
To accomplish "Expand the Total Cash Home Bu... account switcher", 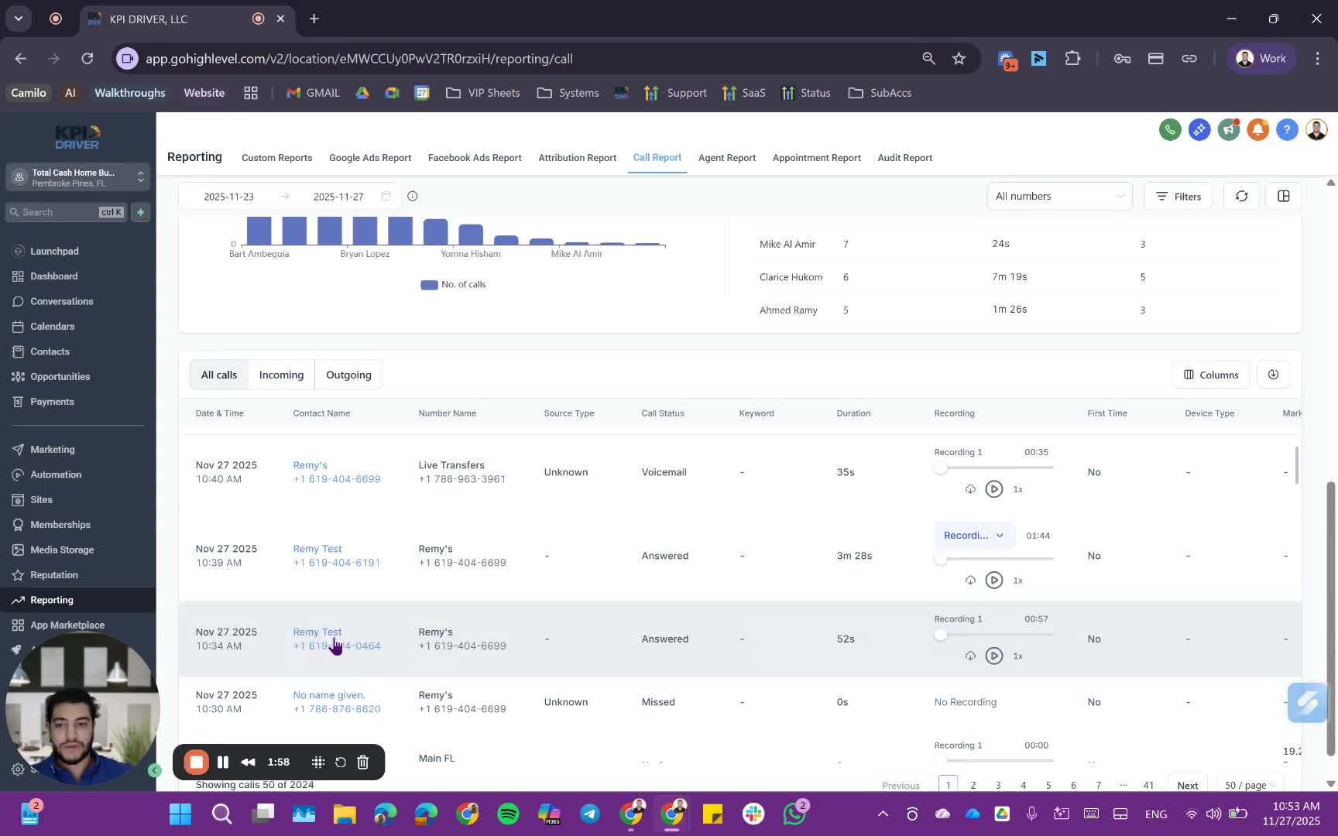I will click(77, 177).
